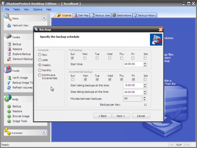Click the Tools toolbox icon
197x148 pixels.
click(8, 69)
